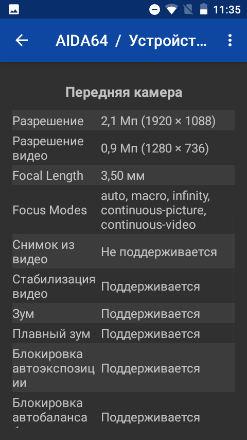Select the Разрешение видео 0,9 Мп row
Screen dimensions: 247x440
[x=123, y=148]
